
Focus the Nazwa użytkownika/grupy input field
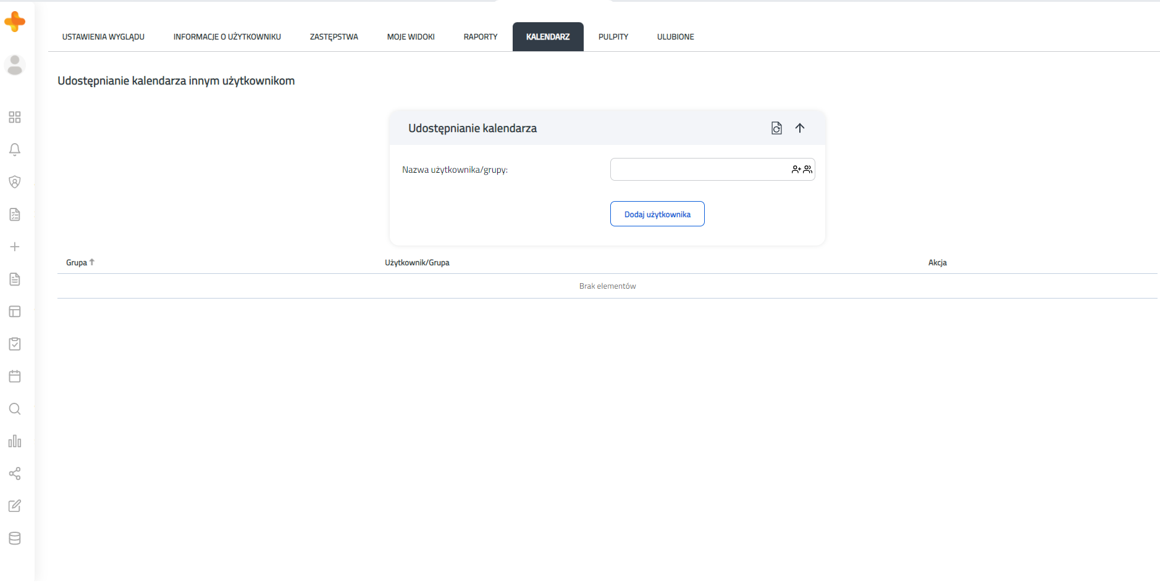pyautogui.click(x=712, y=169)
